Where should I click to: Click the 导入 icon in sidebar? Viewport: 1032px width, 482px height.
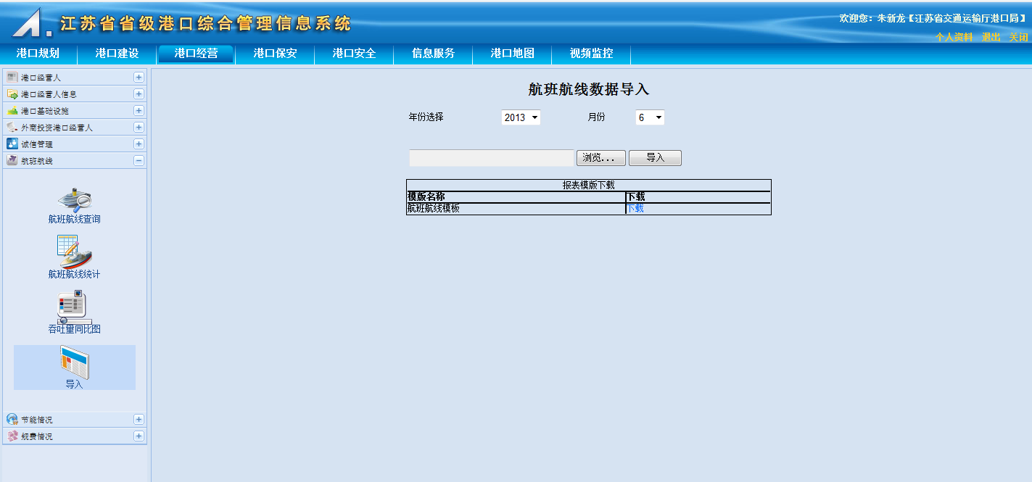pos(74,363)
